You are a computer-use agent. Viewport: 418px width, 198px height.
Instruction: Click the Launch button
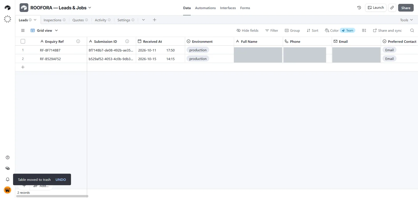tap(376, 8)
